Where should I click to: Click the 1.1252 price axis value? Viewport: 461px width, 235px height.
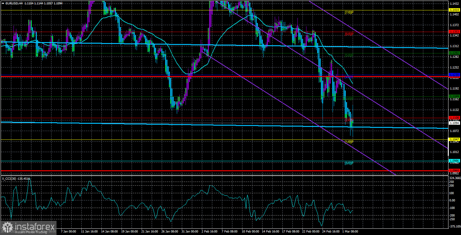tap(455, 68)
